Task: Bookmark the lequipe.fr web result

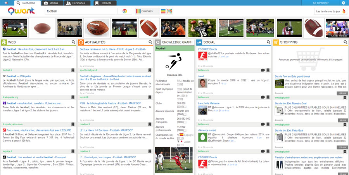Action: coord(73,151)
